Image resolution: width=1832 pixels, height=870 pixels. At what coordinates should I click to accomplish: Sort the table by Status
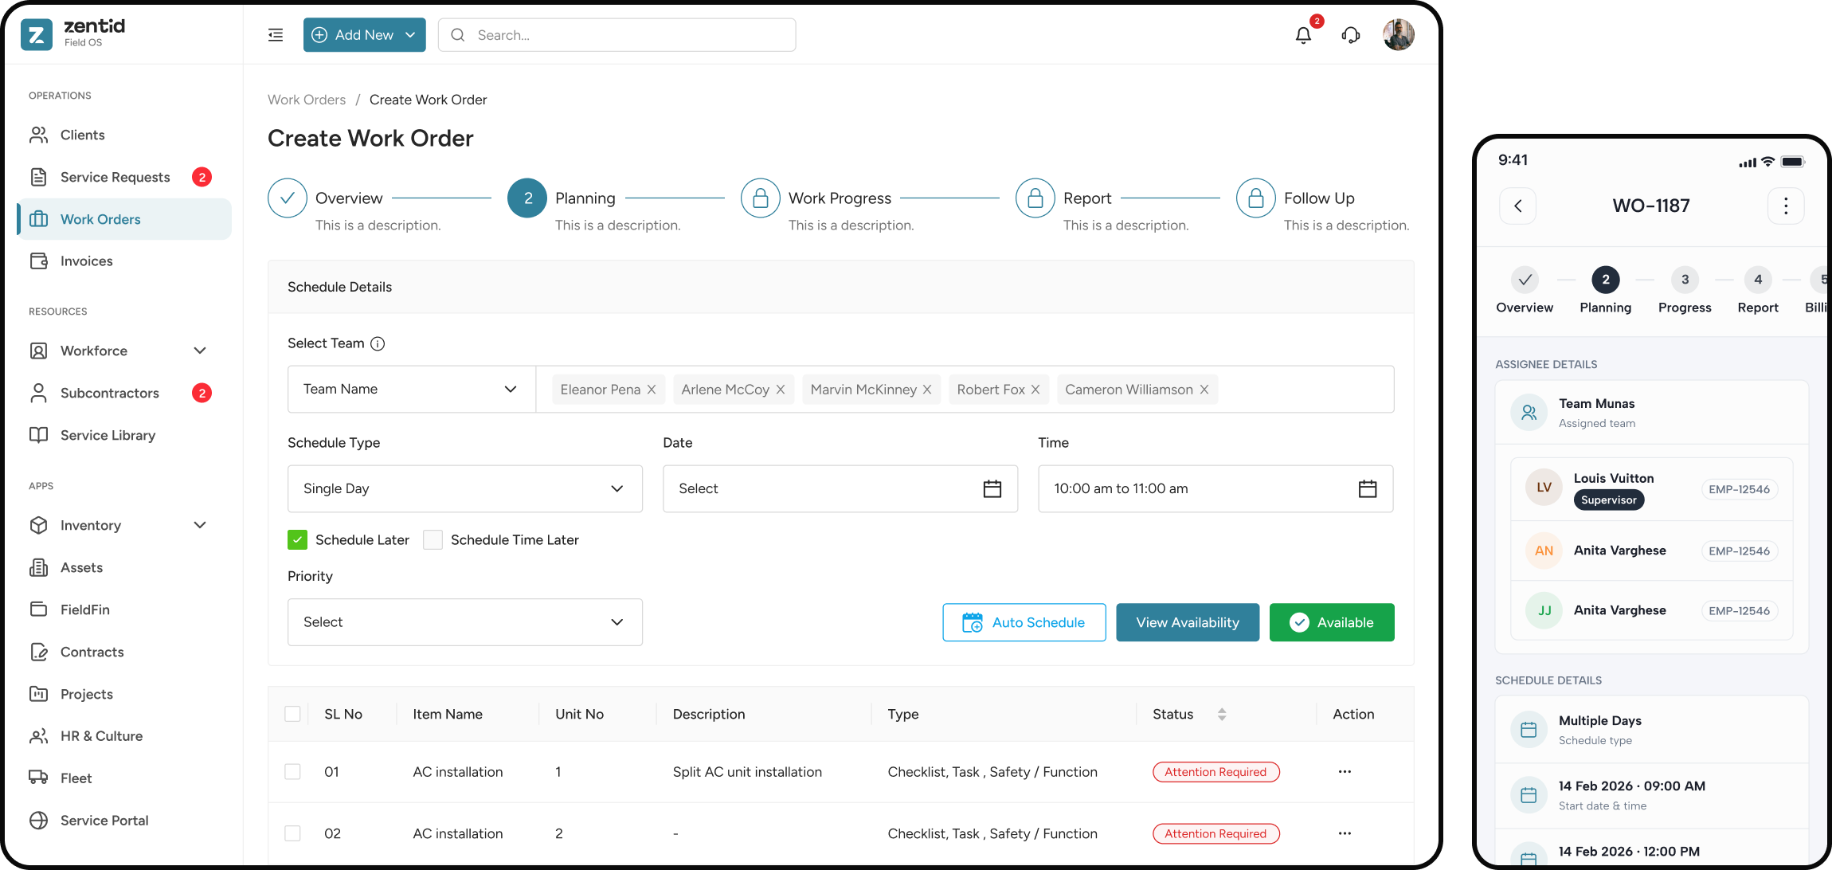click(1222, 715)
